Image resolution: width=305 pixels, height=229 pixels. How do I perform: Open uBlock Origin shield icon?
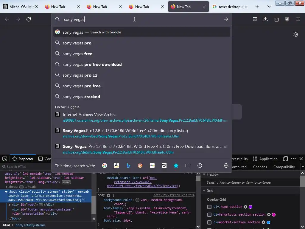click(x=287, y=19)
